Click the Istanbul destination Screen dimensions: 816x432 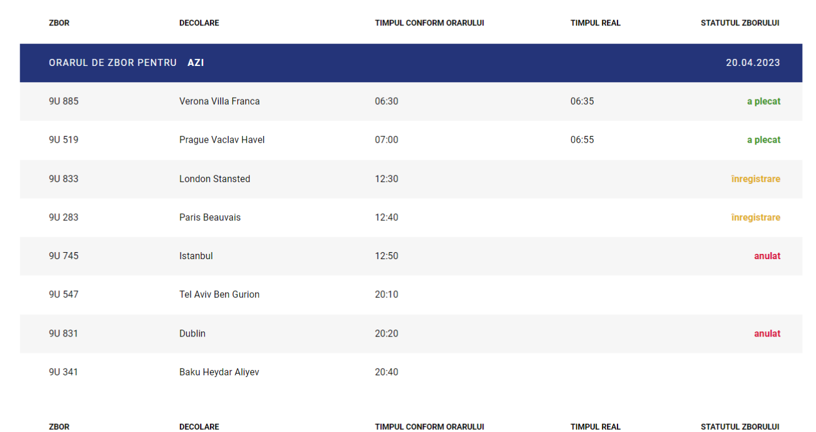pos(196,256)
